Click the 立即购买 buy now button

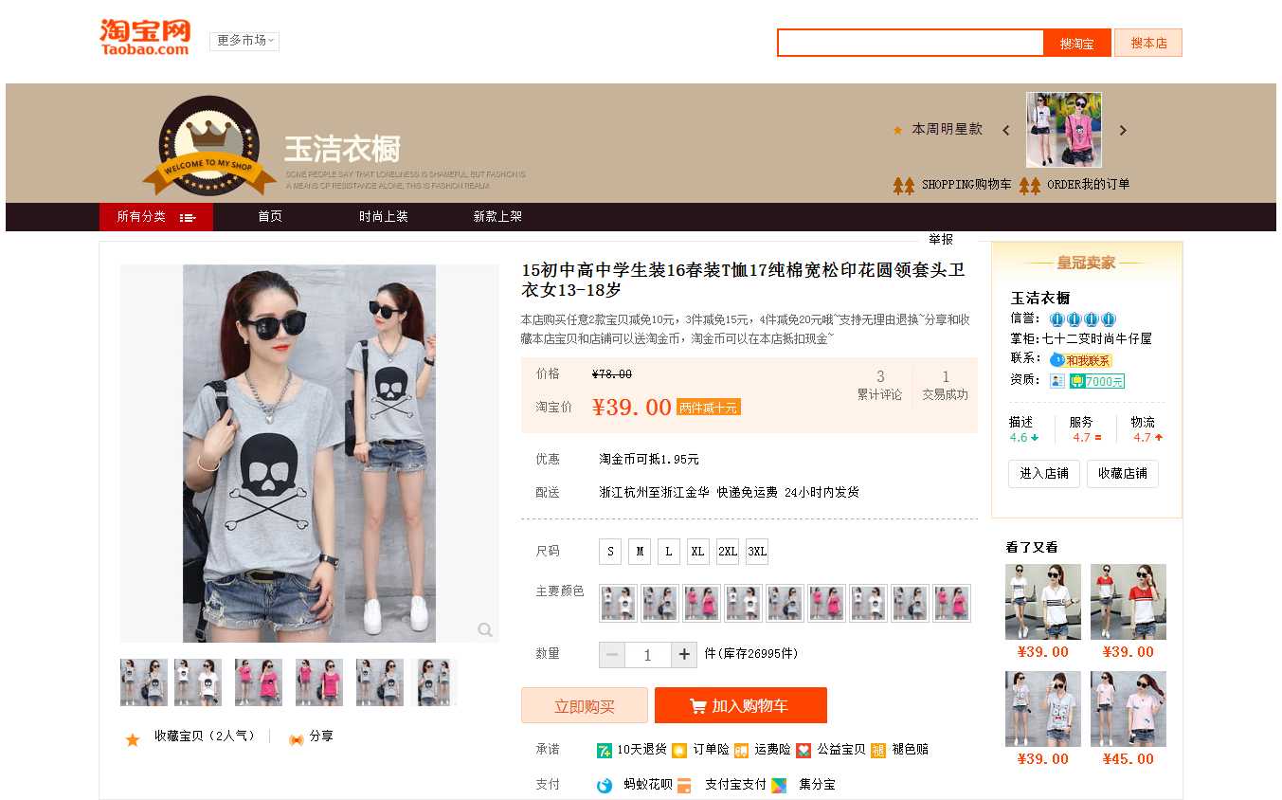point(584,706)
